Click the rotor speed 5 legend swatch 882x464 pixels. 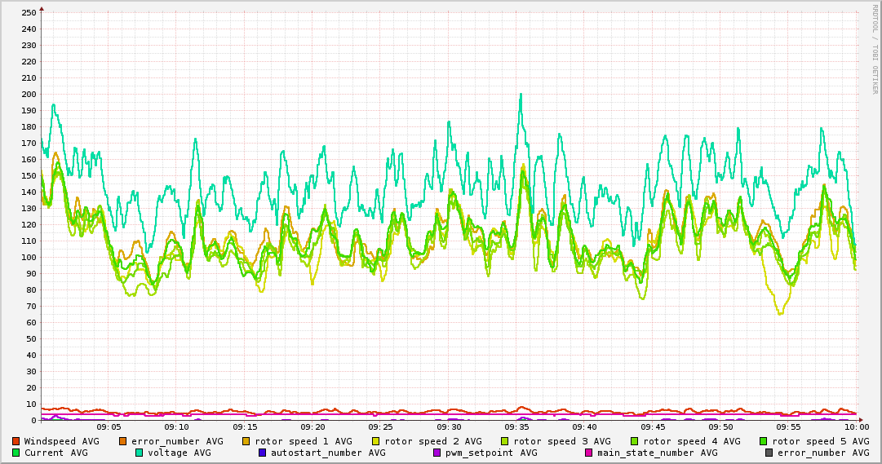[764, 441]
